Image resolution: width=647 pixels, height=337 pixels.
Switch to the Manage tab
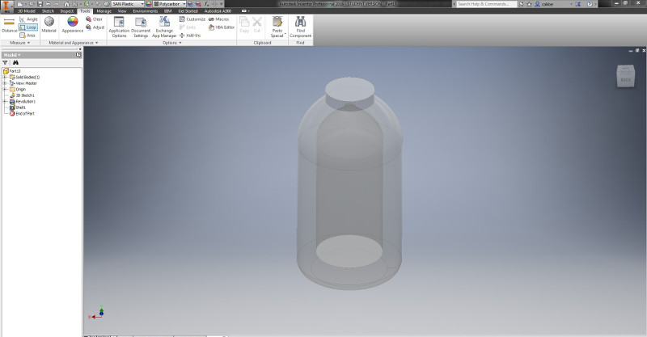(104, 11)
